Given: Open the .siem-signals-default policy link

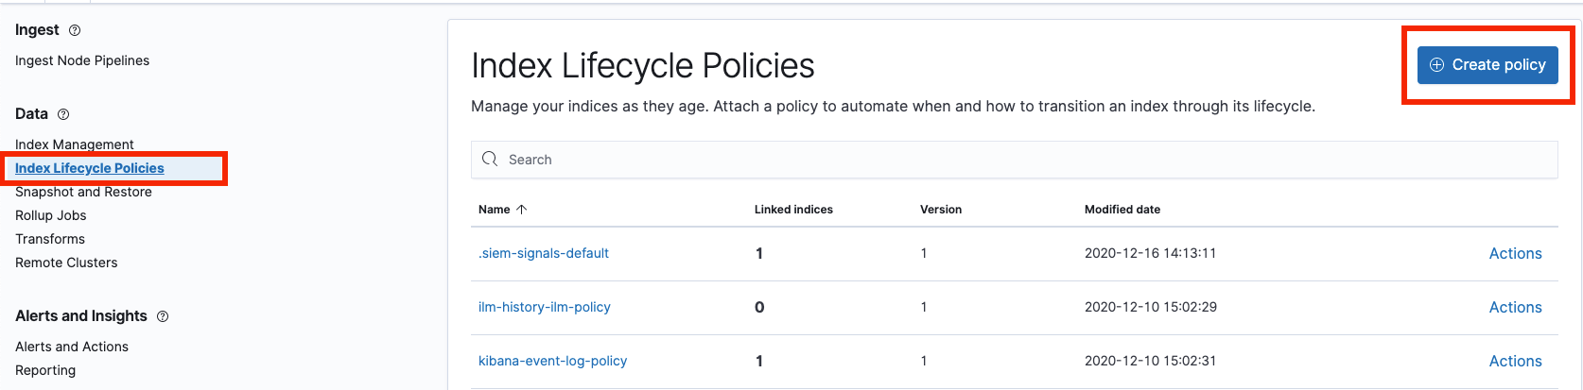Looking at the screenshot, I should tap(544, 253).
